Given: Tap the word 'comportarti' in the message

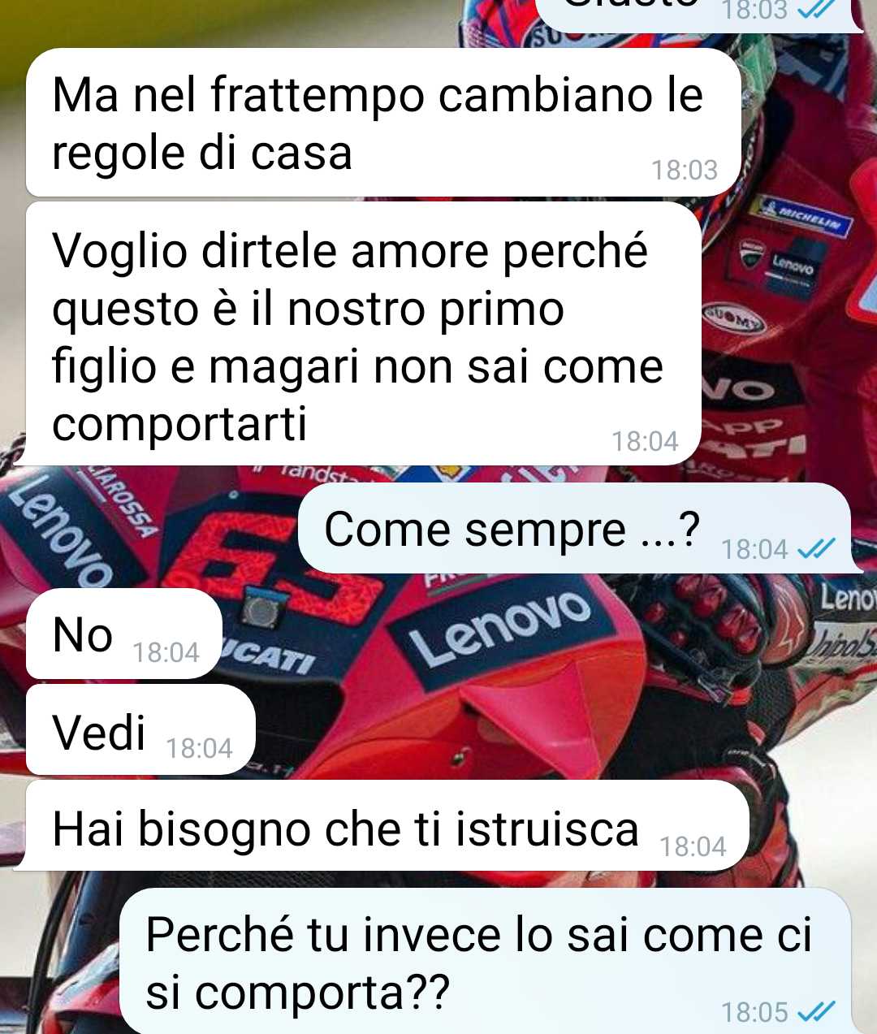Looking at the screenshot, I should pos(179,424).
